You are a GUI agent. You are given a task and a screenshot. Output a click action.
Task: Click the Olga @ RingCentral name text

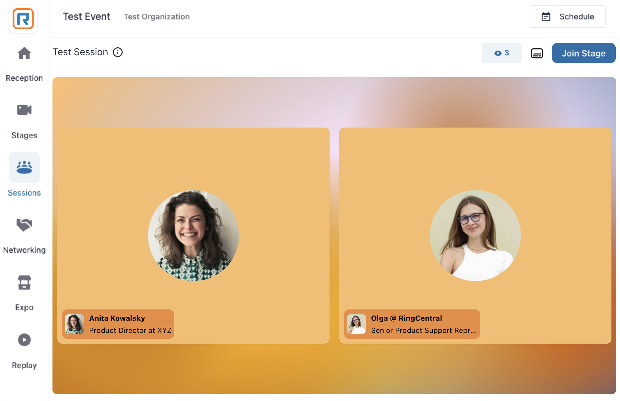point(406,318)
